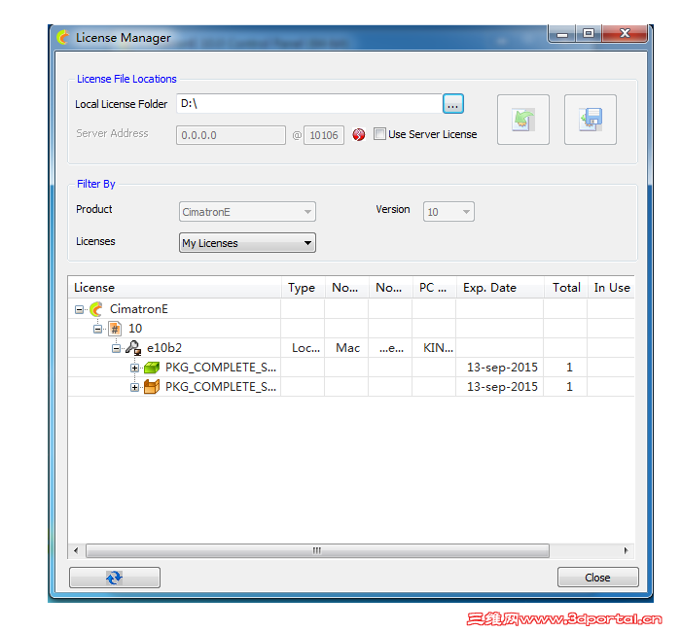Image resolution: width=681 pixels, height=632 pixels.
Task: Expand the orange PKG_COMPLETE_S package node
Action: 134,387
